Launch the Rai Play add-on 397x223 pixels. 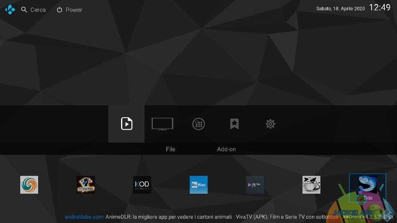point(198,185)
